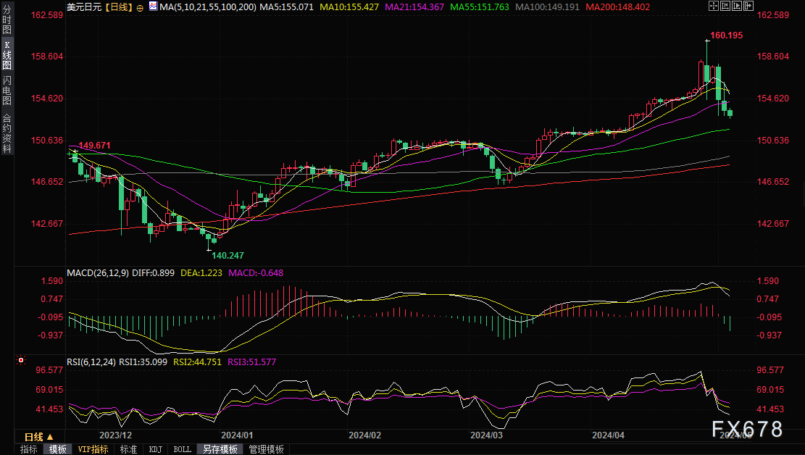Apply the 标准 template

[128, 449]
